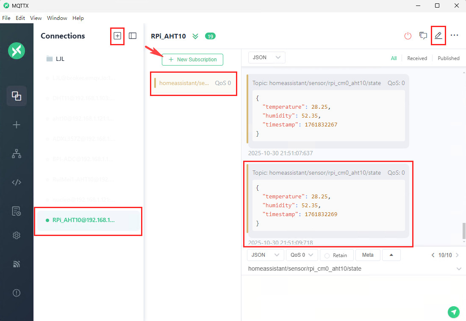466x321 pixels.
Task: Open the publish payload JSON format dropdown
Action: tap(265, 255)
